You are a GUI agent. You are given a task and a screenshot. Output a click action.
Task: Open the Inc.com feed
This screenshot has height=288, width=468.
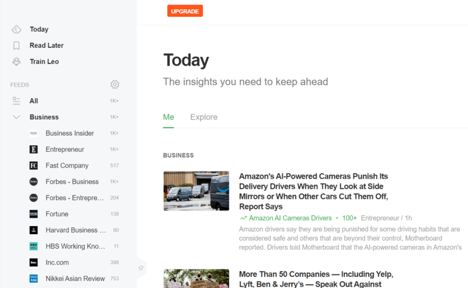[x=57, y=262]
